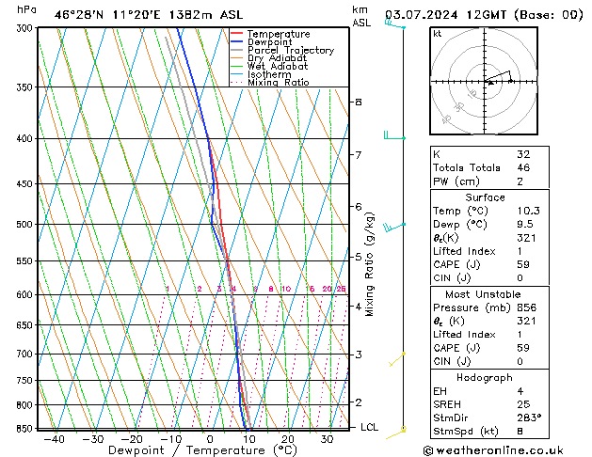This screenshot has width=592, height=457.
Task: Click the 'Totals Totals' row value 46
Action: click(x=523, y=167)
